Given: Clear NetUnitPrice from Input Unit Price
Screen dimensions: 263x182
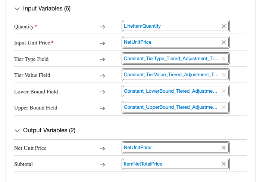Looking at the screenshot, I should (224, 42).
